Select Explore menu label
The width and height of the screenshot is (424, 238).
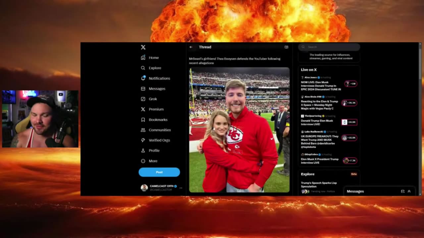pyautogui.click(x=155, y=68)
